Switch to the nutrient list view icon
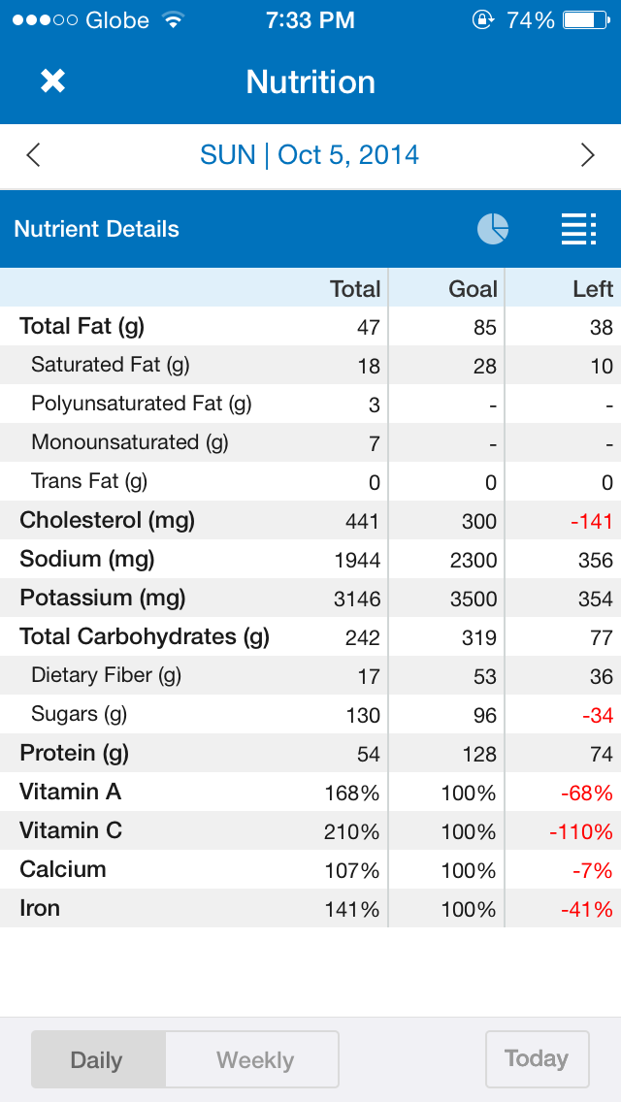The width and height of the screenshot is (621, 1102). (x=579, y=229)
